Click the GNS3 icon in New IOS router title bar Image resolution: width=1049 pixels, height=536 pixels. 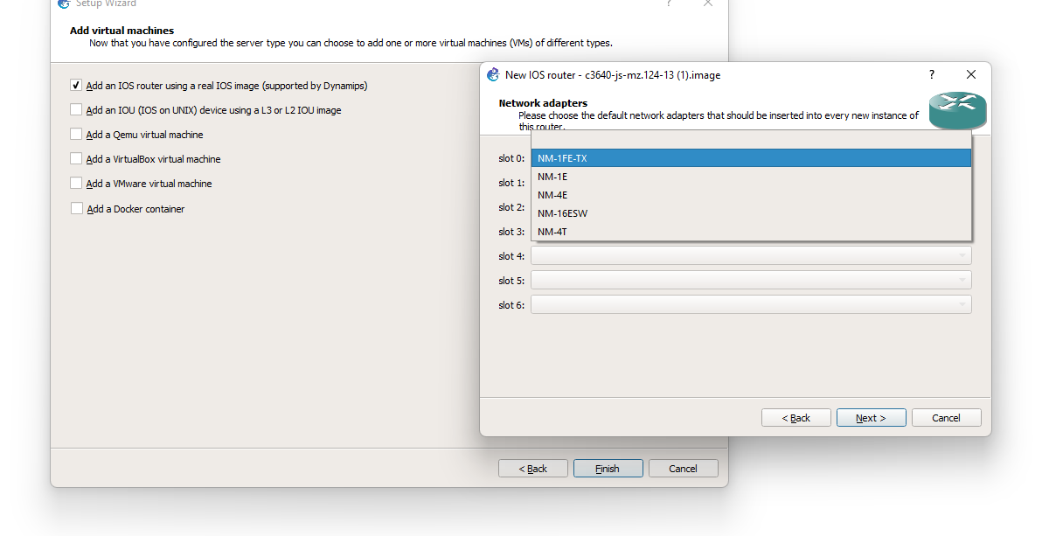click(x=493, y=74)
